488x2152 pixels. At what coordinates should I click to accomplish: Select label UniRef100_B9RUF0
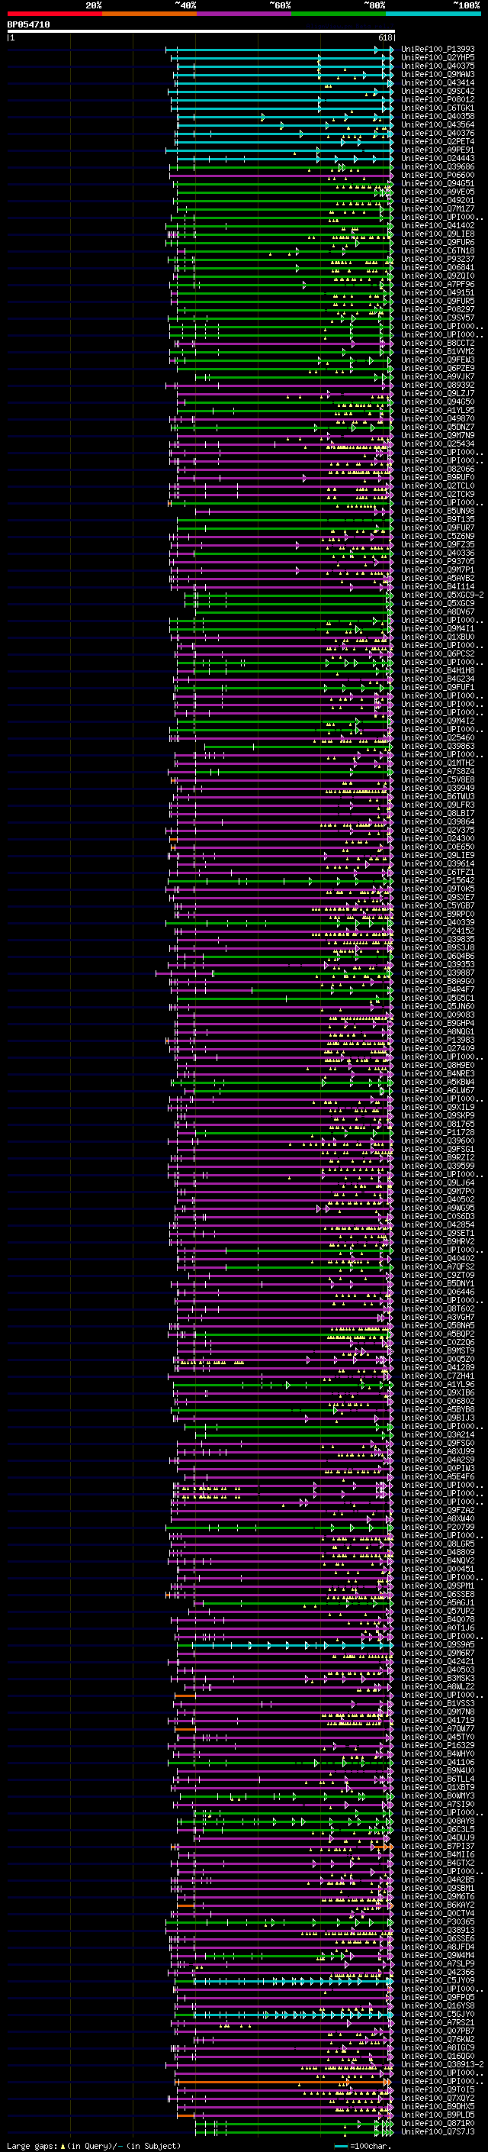(x=438, y=478)
